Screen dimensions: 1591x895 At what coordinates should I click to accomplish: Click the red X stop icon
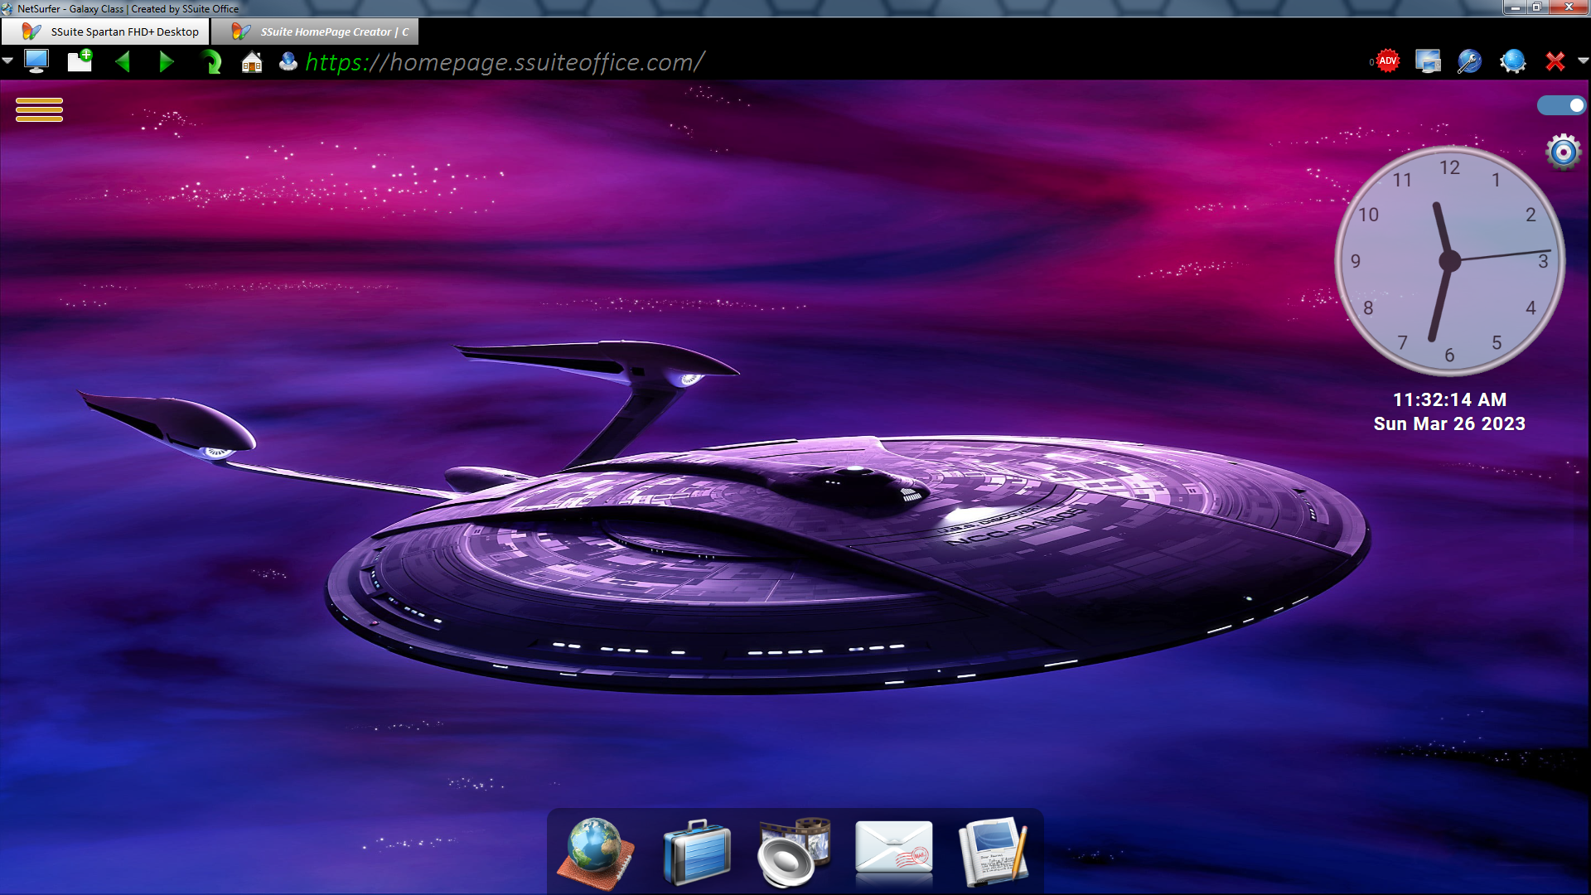pyautogui.click(x=1555, y=61)
